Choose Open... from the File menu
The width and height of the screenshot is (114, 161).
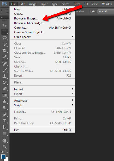(x=42, y=14)
